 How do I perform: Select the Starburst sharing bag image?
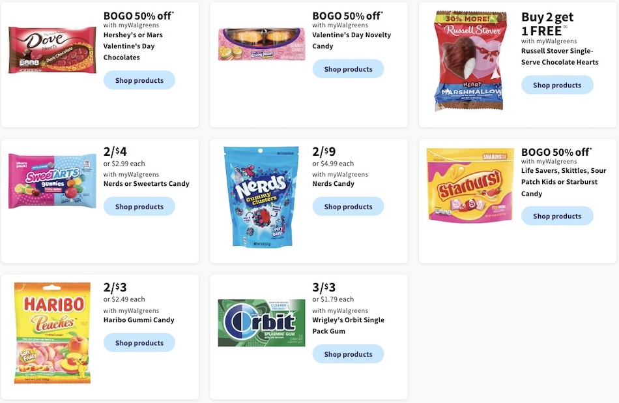(x=469, y=185)
